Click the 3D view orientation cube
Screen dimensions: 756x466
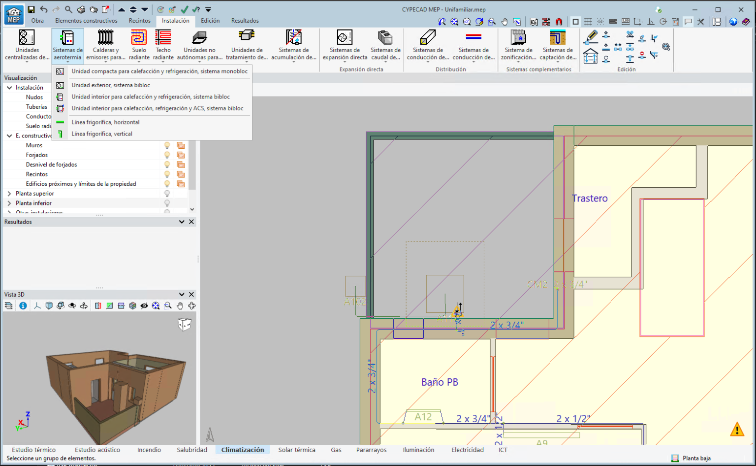pos(184,324)
